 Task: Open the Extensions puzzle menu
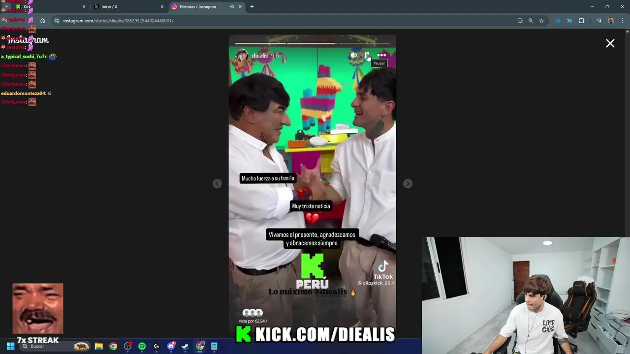582,21
